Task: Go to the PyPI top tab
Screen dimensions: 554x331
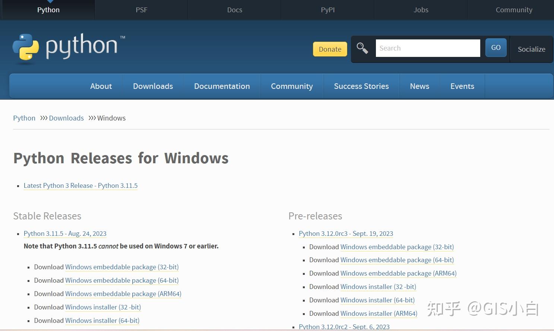Action: (x=328, y=10)
